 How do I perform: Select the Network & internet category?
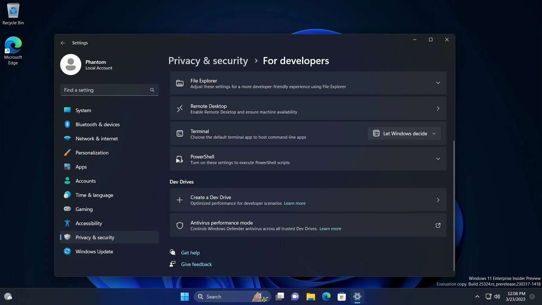tap(97, 139)
